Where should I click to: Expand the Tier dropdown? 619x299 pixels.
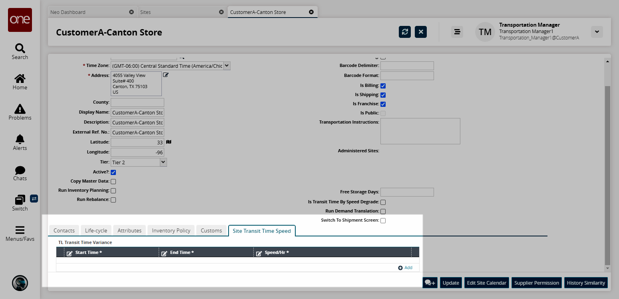pos(163,162)
